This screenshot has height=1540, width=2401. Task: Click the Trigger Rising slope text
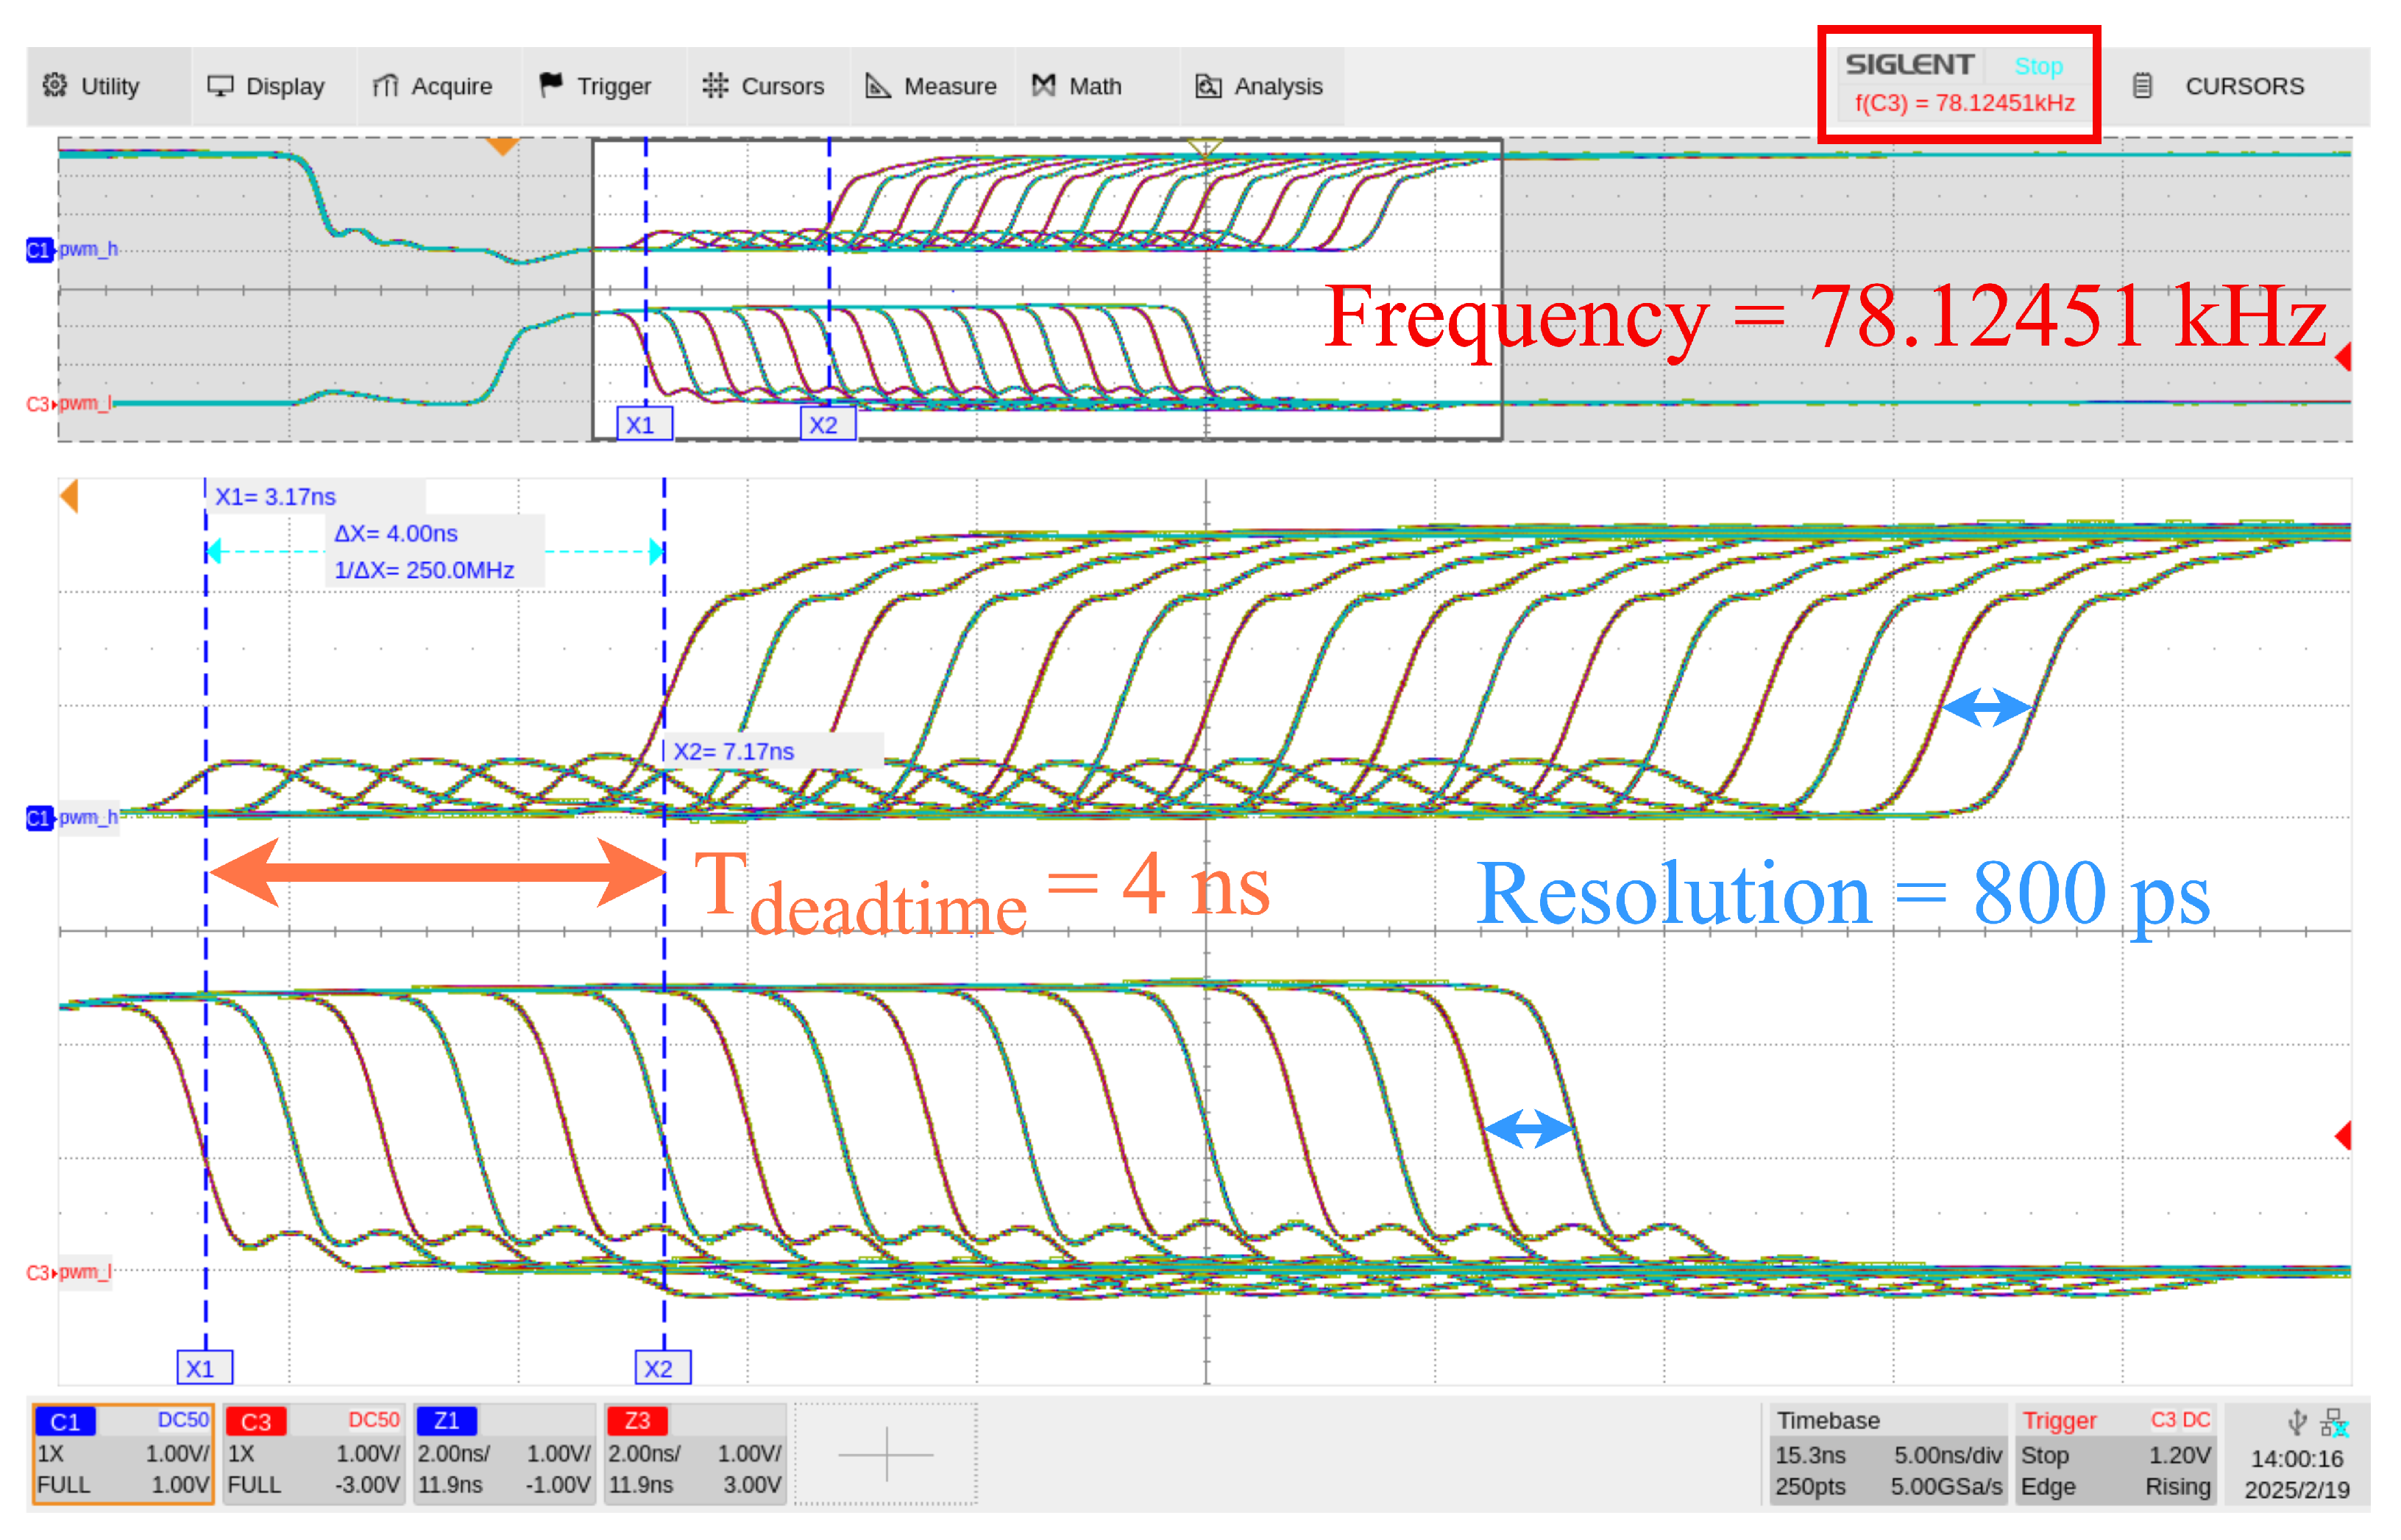point(2177,1487)
